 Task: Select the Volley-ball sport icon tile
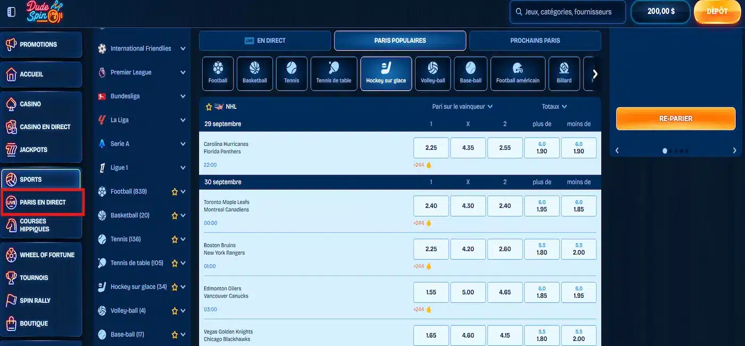(x=433, y=73)
